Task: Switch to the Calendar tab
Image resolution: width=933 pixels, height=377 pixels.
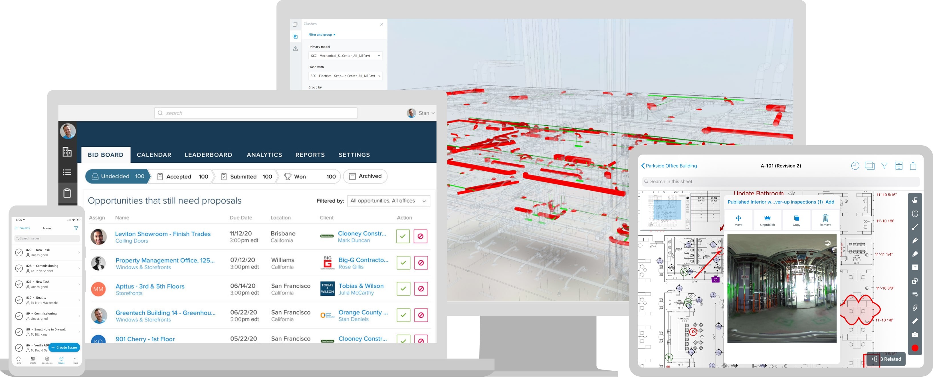Action: (154, 155)
